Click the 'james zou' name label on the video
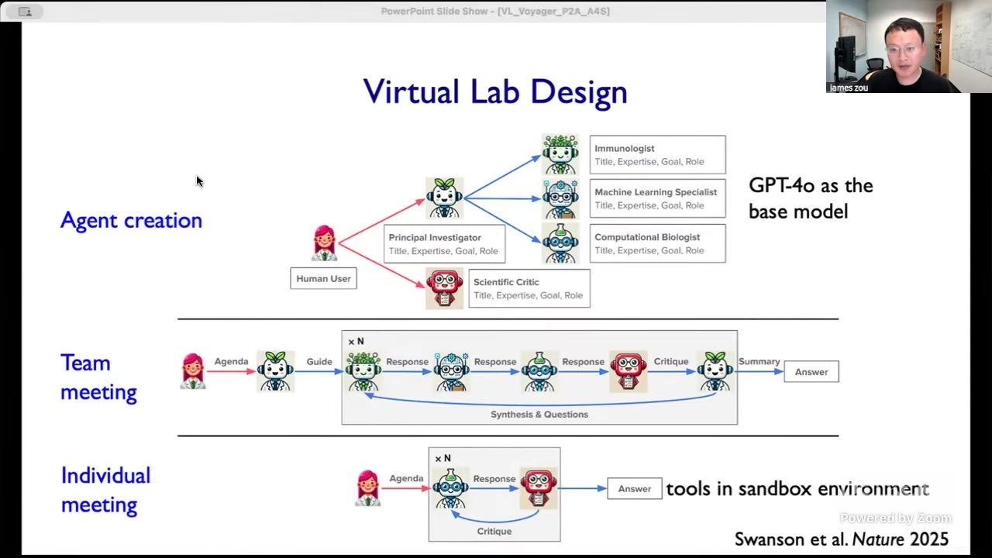 [x=849, y=88]
